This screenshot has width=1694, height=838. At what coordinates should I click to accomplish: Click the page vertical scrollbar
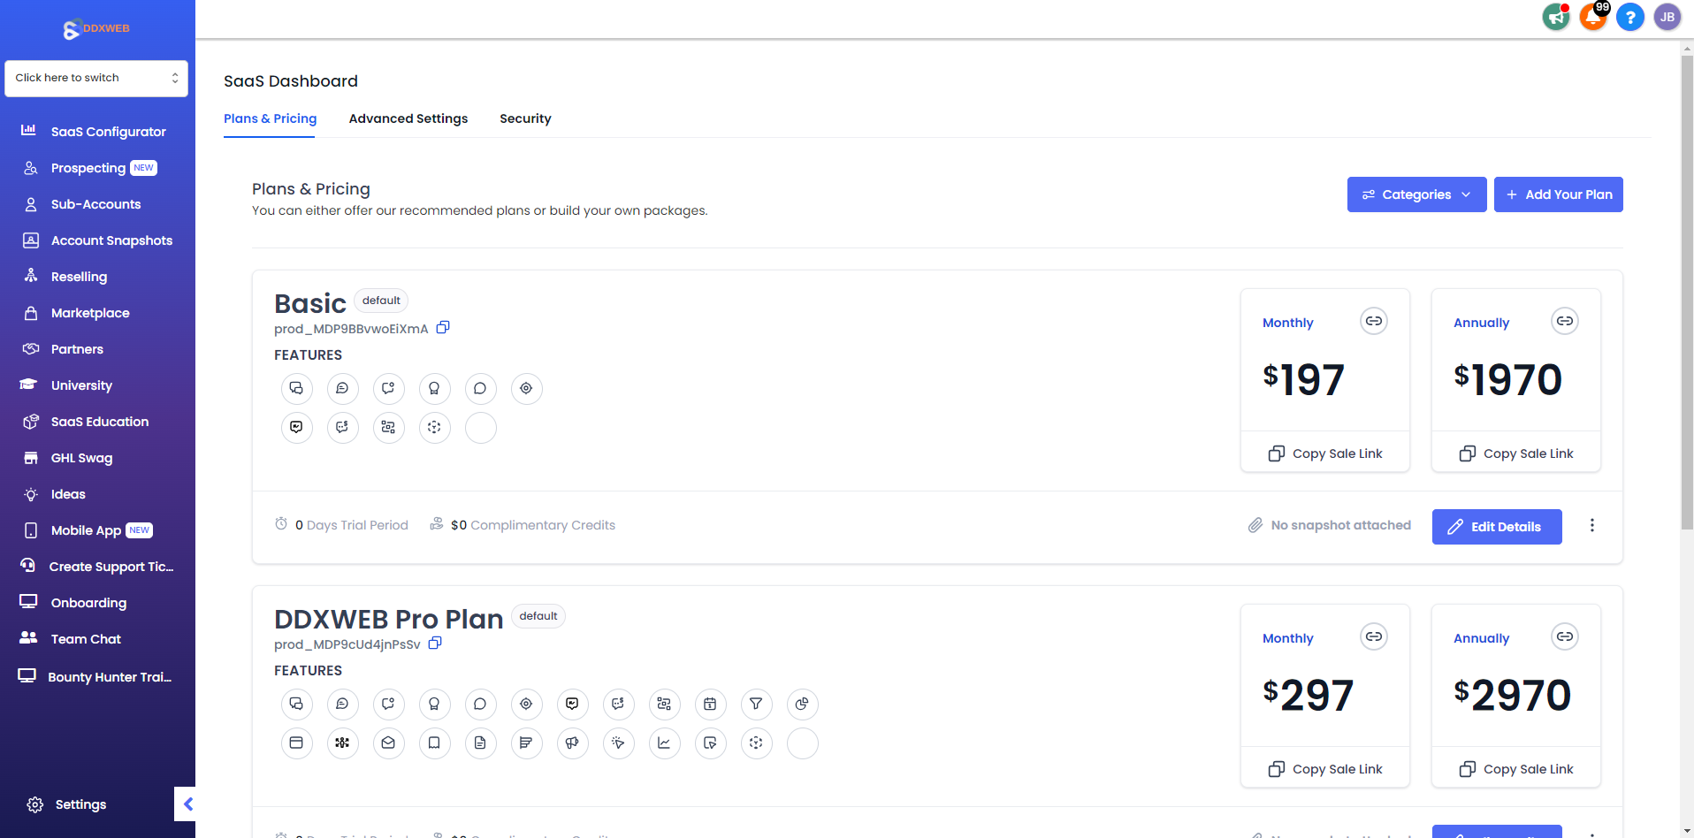[x=1686, y=292]
